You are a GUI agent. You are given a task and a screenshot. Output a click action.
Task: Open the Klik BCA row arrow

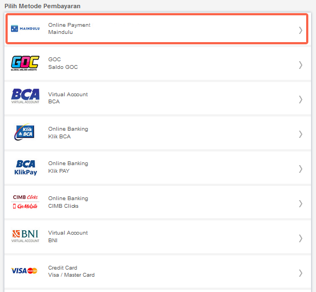point(301,134)
